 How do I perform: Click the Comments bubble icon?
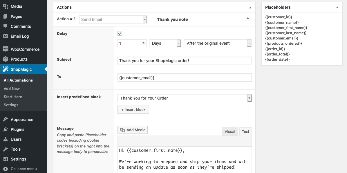pos(6,26)
